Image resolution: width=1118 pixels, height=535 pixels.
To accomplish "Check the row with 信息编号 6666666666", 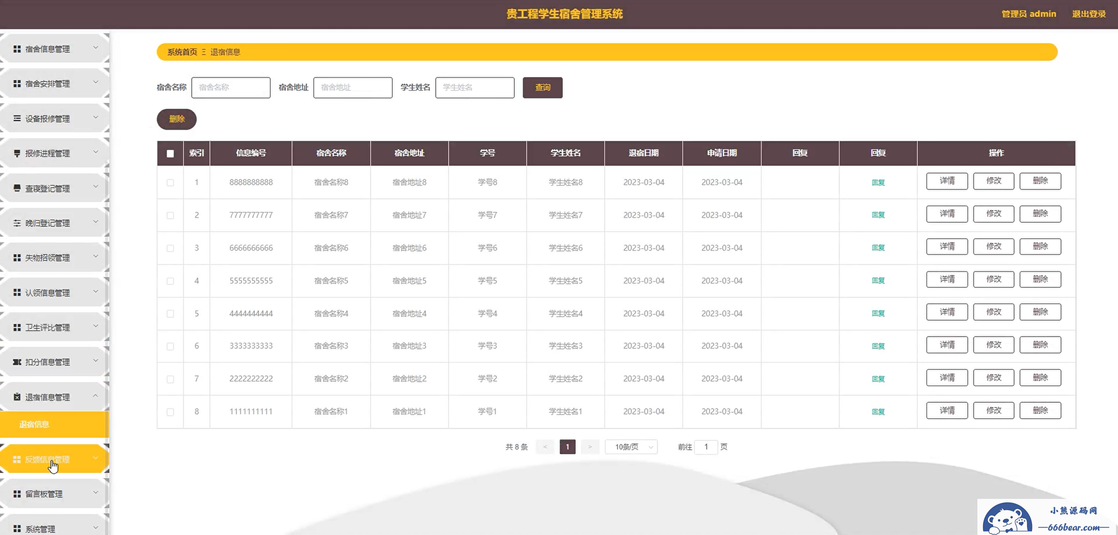I will click(170, 248).
